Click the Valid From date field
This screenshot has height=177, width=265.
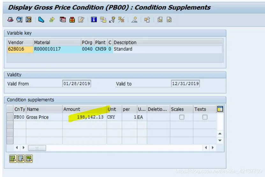(77, 84)
